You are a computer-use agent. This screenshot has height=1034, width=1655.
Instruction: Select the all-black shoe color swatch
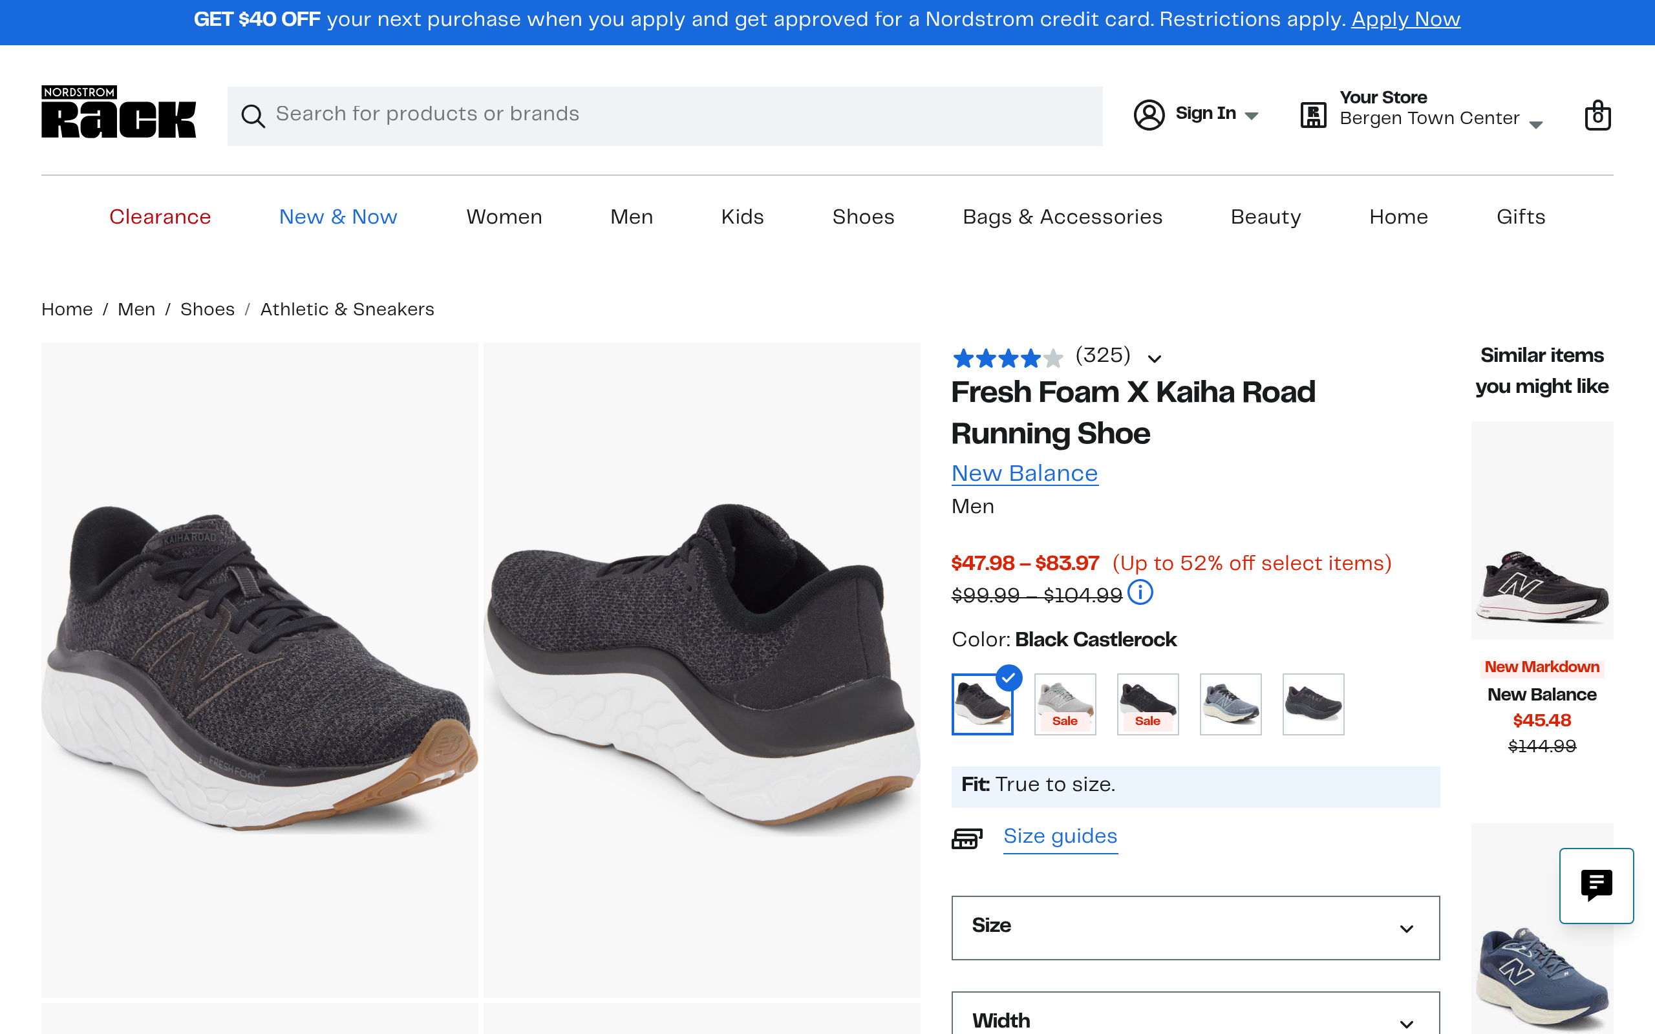[1313, 704]
